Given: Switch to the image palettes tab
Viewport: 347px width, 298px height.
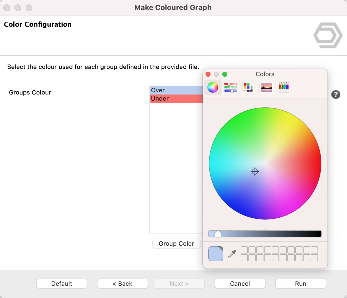Looking at the screenshot, I should 266,88.
